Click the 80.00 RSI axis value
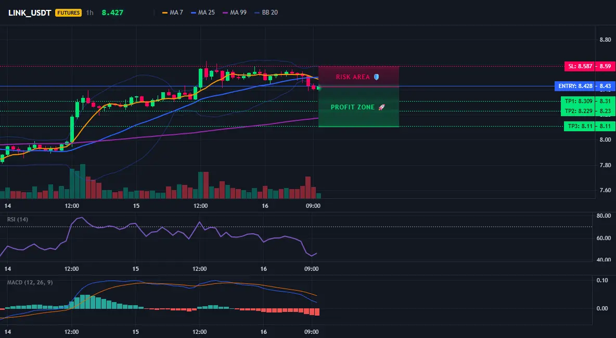This screenshot has height=338, width=616. 604,216
